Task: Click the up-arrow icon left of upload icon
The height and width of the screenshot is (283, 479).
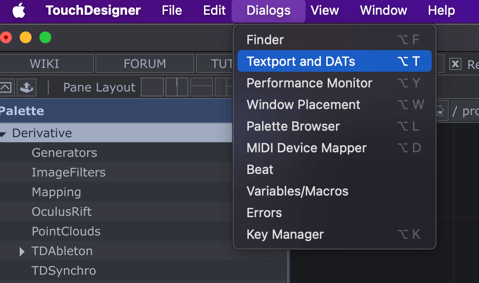Action: point(6,87)
